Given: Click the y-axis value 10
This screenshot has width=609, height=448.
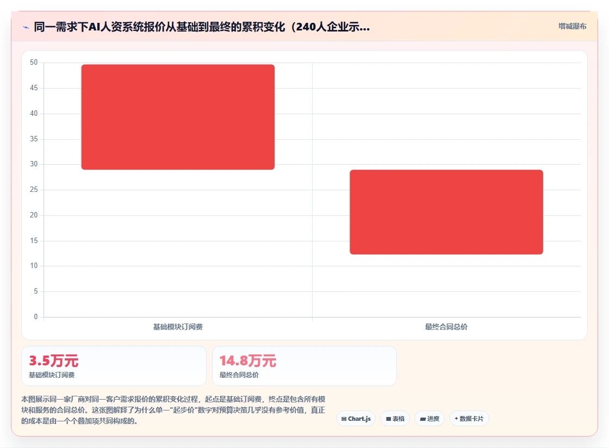Looking at the screenshot, I should (34, 266).
